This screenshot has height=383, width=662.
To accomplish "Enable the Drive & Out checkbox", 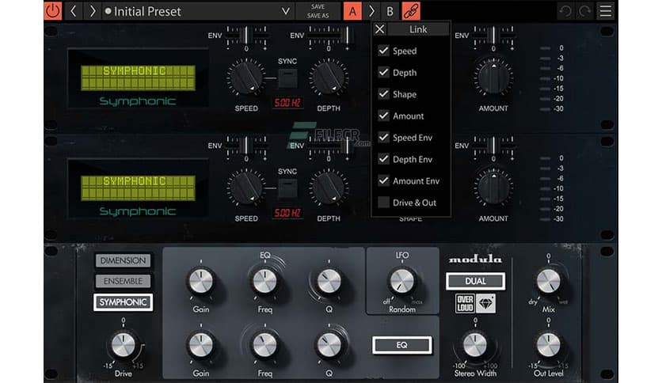I will 383,202.
